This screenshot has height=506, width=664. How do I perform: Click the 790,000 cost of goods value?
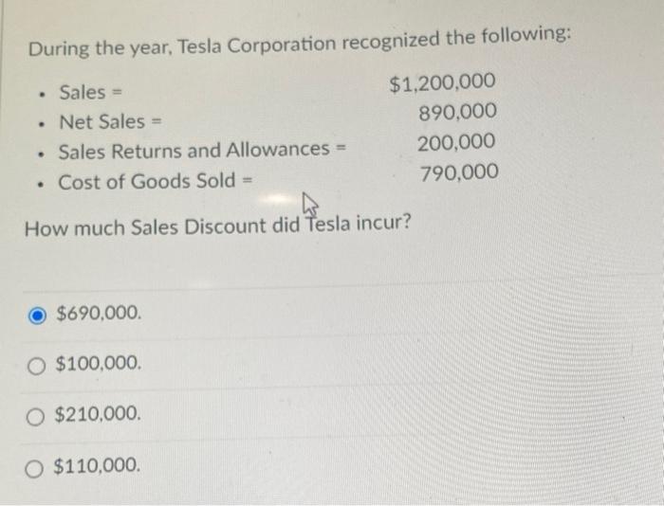click(459, 172)
